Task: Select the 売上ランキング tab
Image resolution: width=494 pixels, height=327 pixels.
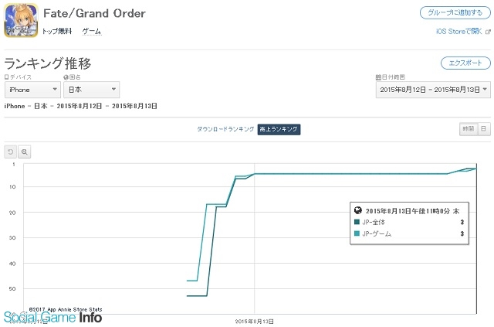Action: tap(279, 129)
